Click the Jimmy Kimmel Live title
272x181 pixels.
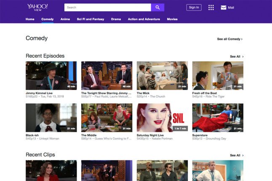point(39,93)
